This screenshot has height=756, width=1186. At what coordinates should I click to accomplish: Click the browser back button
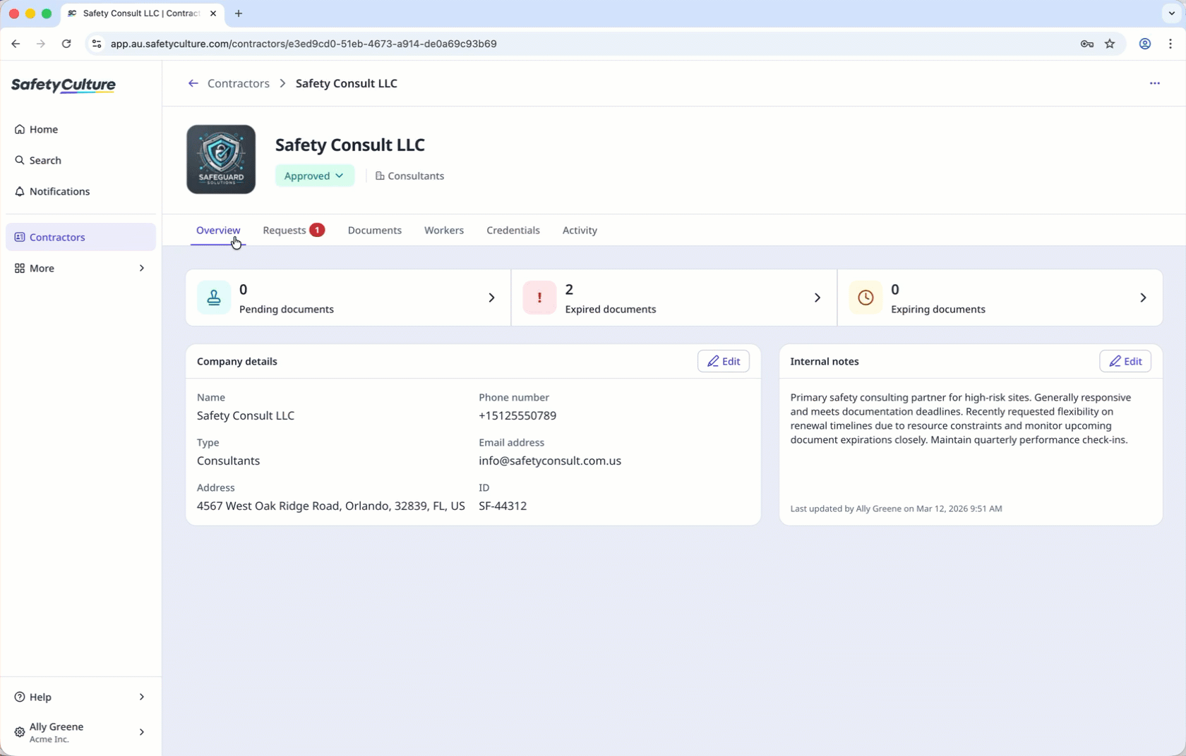click(x=16, y=44)
